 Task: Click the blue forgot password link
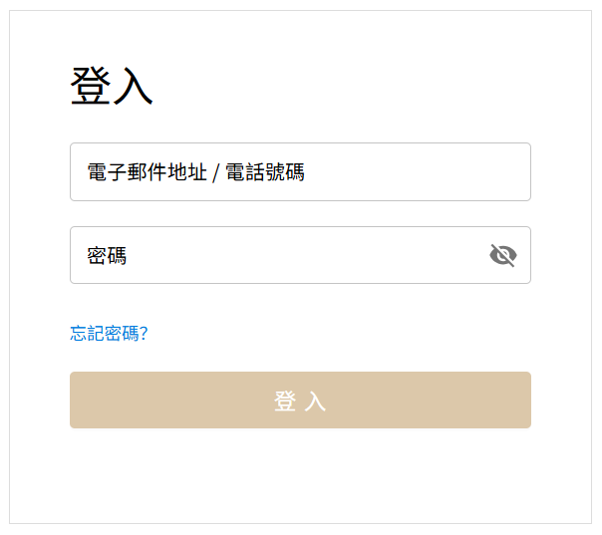point(109,334)
